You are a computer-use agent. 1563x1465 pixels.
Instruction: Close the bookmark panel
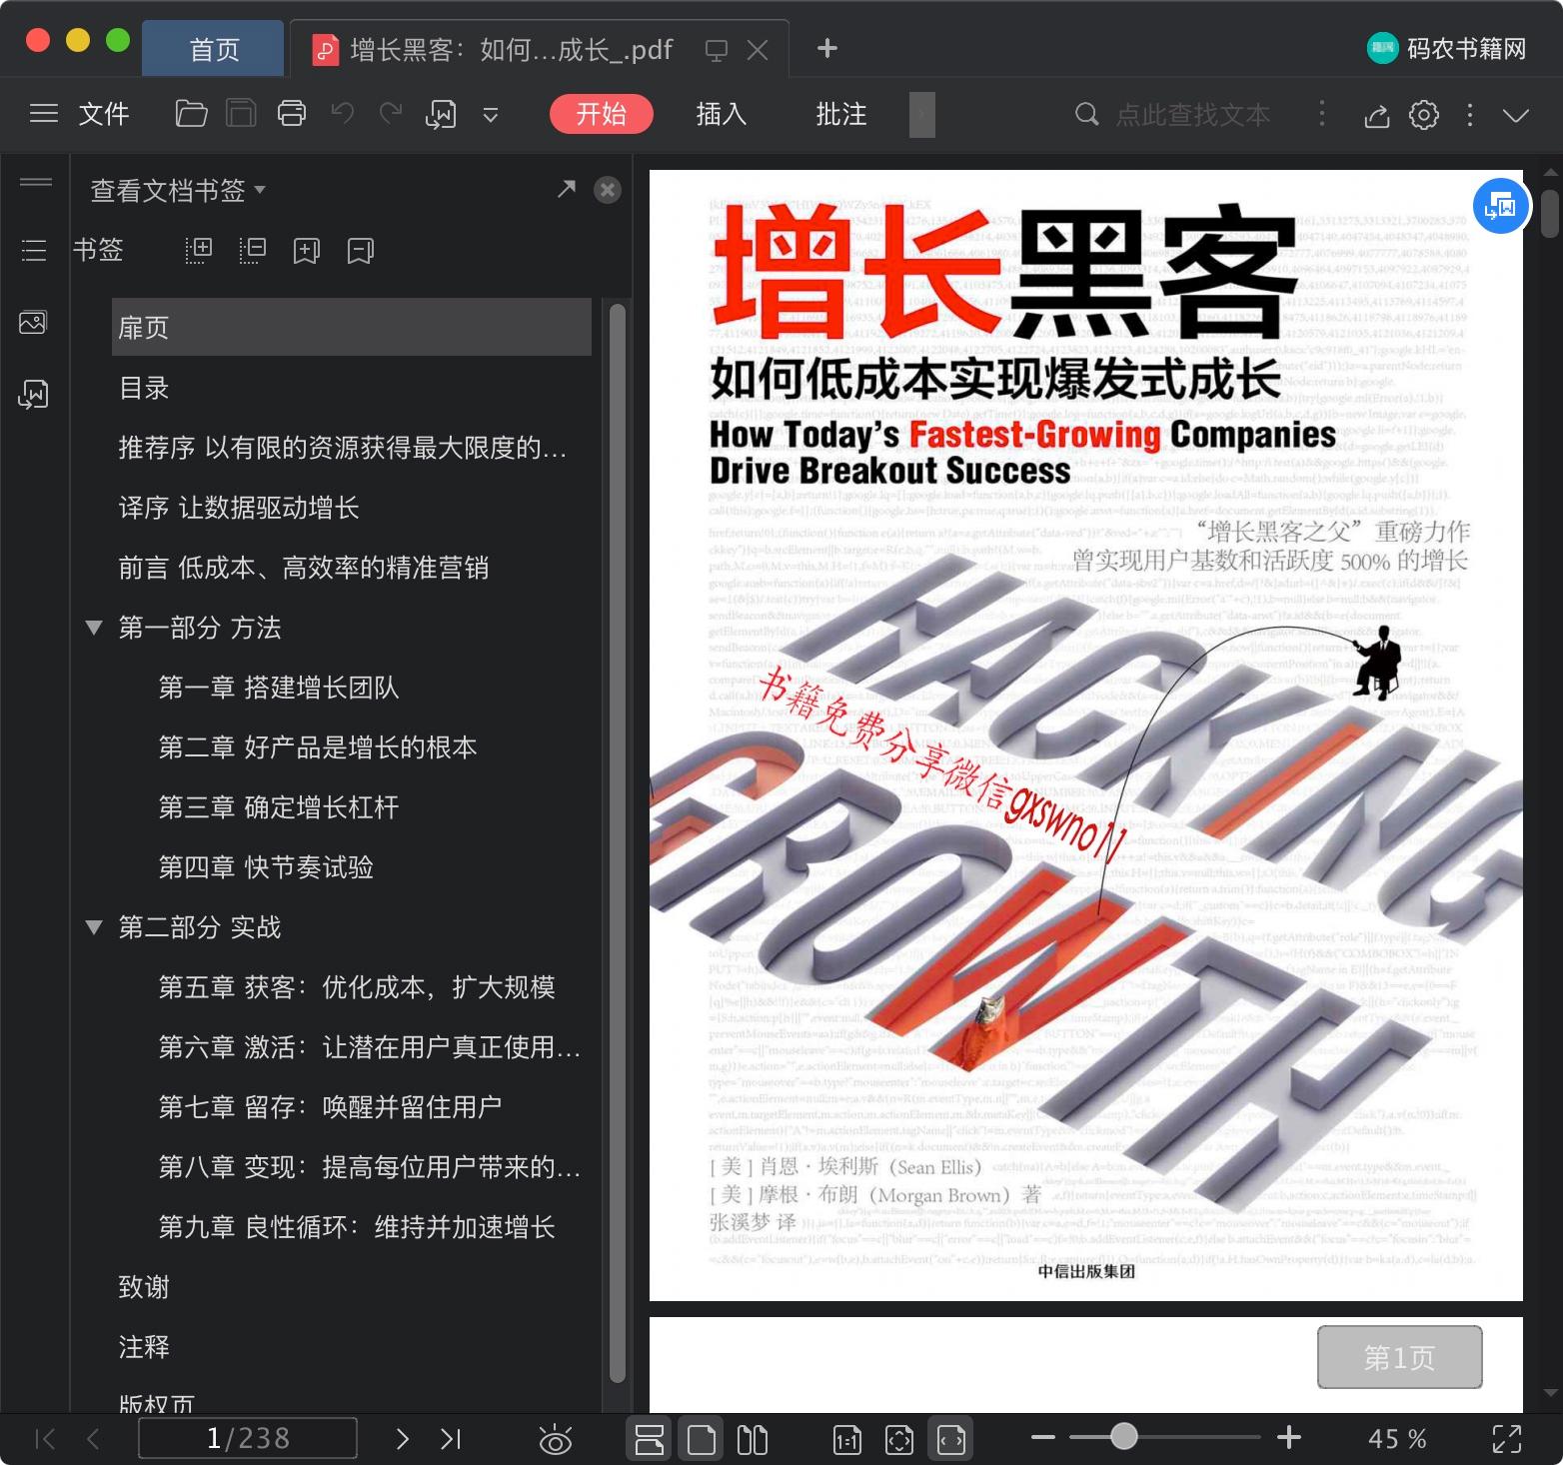(608, 190)
